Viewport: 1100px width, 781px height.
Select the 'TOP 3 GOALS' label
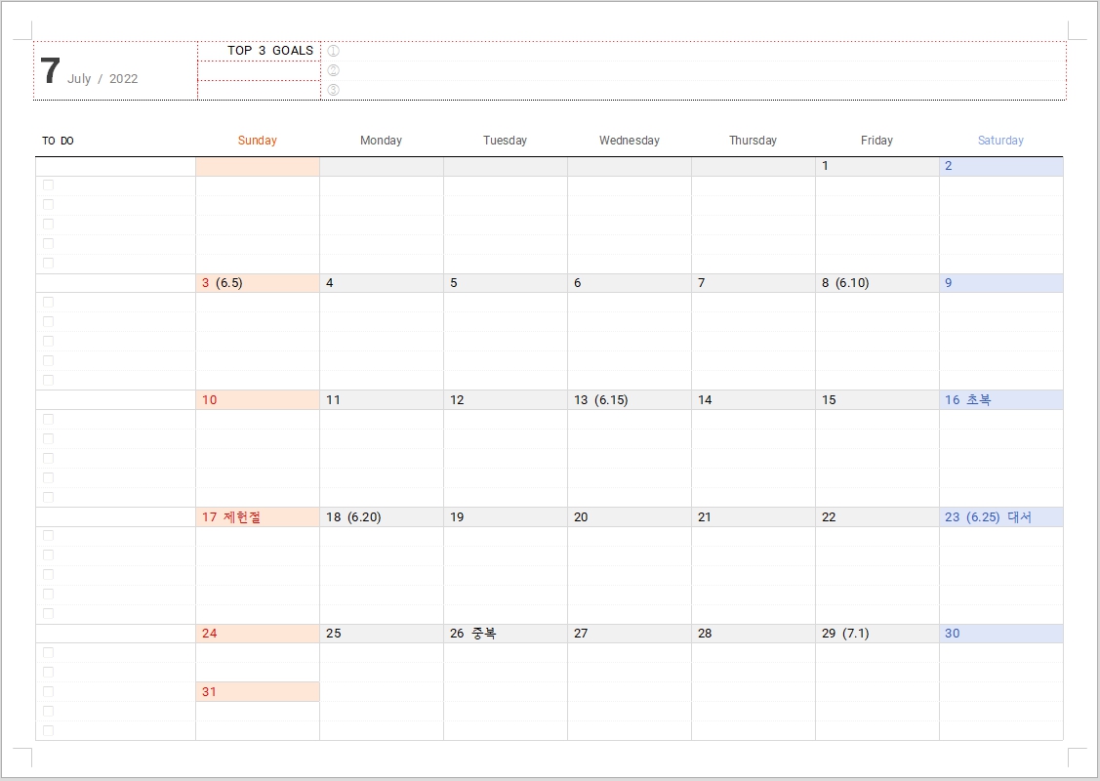[270, 51]
